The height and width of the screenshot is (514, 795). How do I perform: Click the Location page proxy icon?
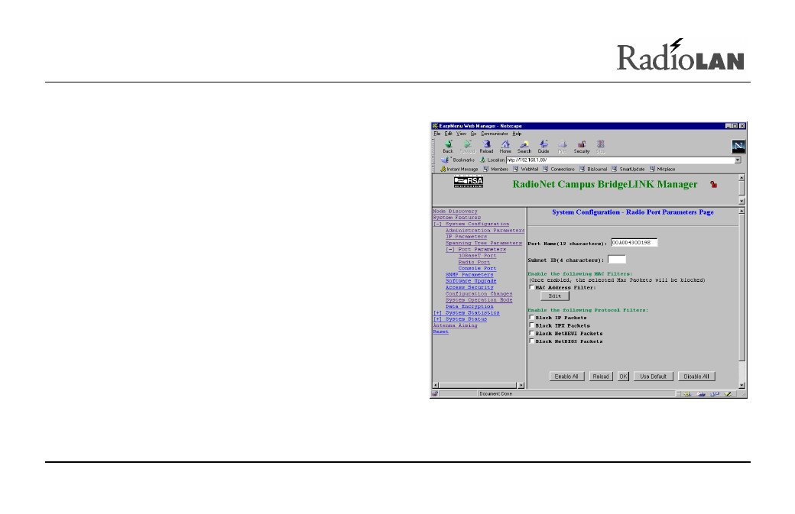[482, 160]
